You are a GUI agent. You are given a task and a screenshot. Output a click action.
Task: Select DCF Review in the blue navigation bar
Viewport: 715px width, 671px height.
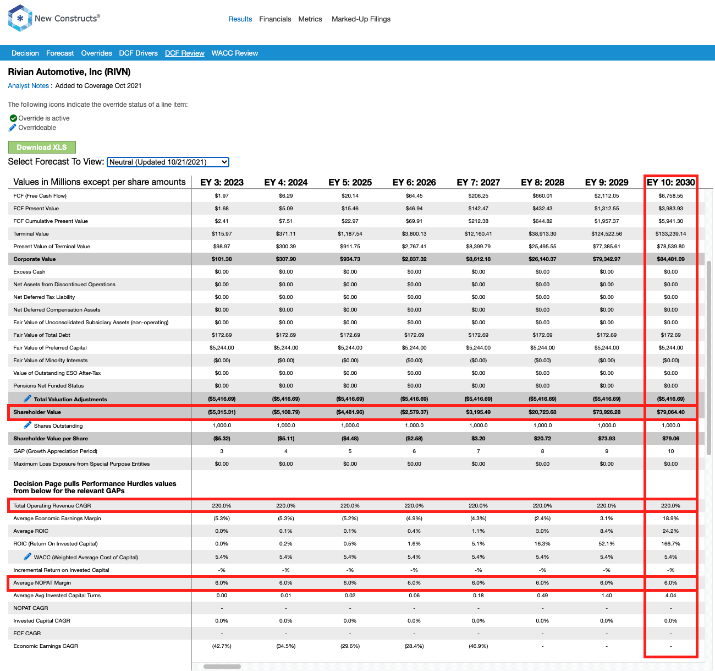pos(185,53)
